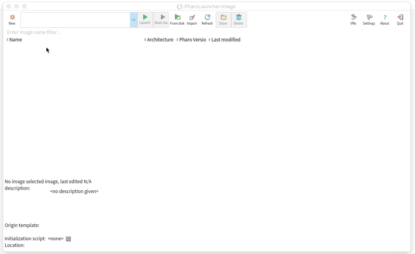Launch the selected image with green play
Viewport: 415px width, 254px height.
click(x=145, y=20)
